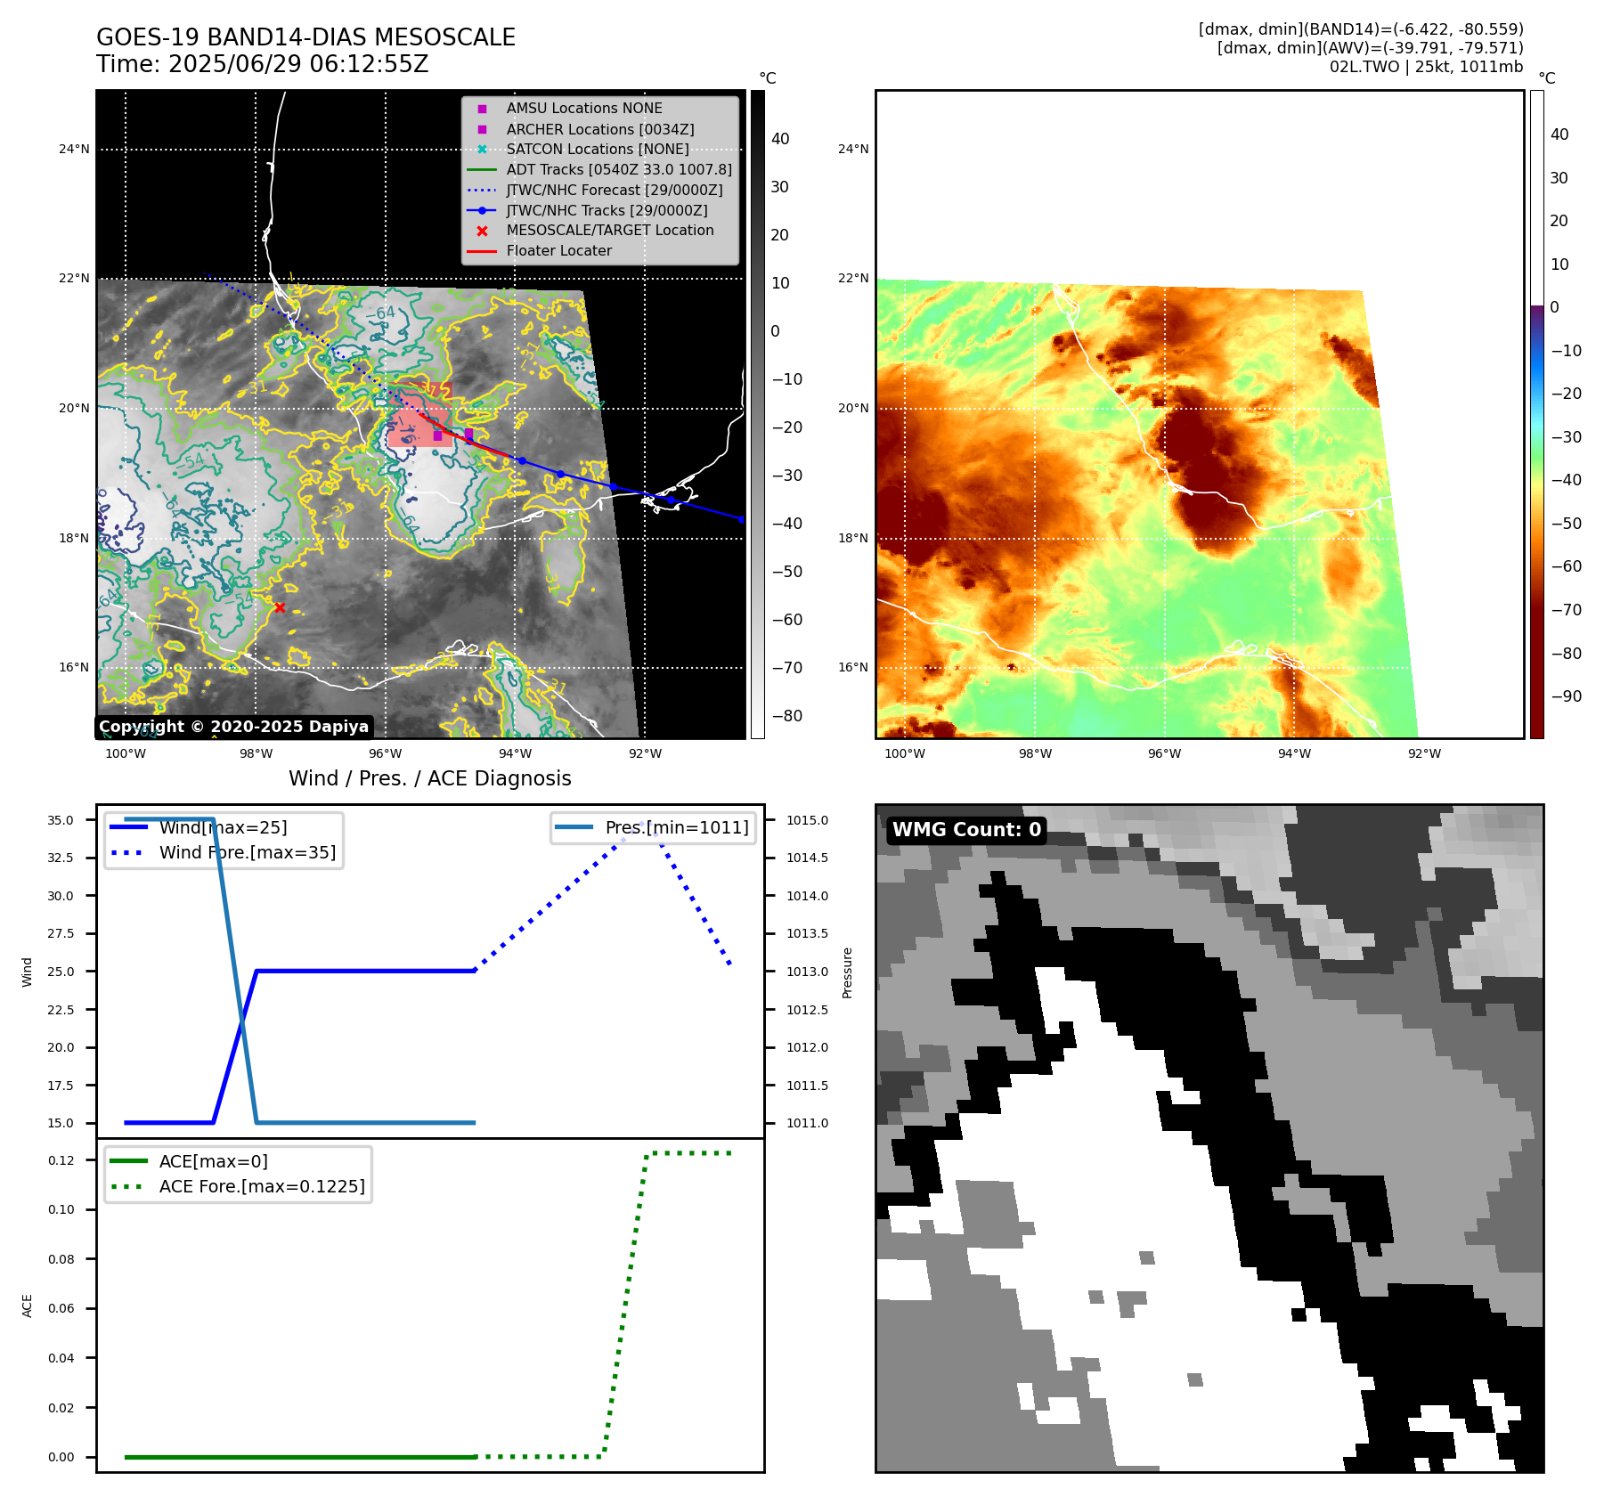Click the vertical 'Wind' axis label

click(x=27, y=972)
